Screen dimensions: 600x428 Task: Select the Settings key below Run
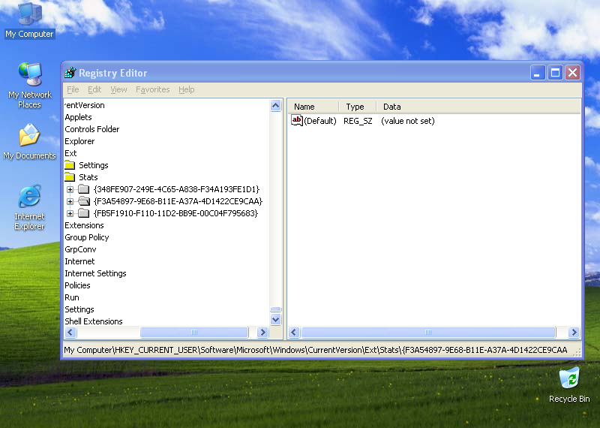(79, 309)
